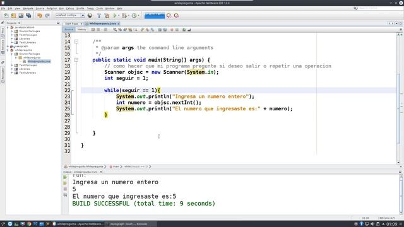
Task: Click the search magnifier icon near Search field
Action: pos(355,8)
